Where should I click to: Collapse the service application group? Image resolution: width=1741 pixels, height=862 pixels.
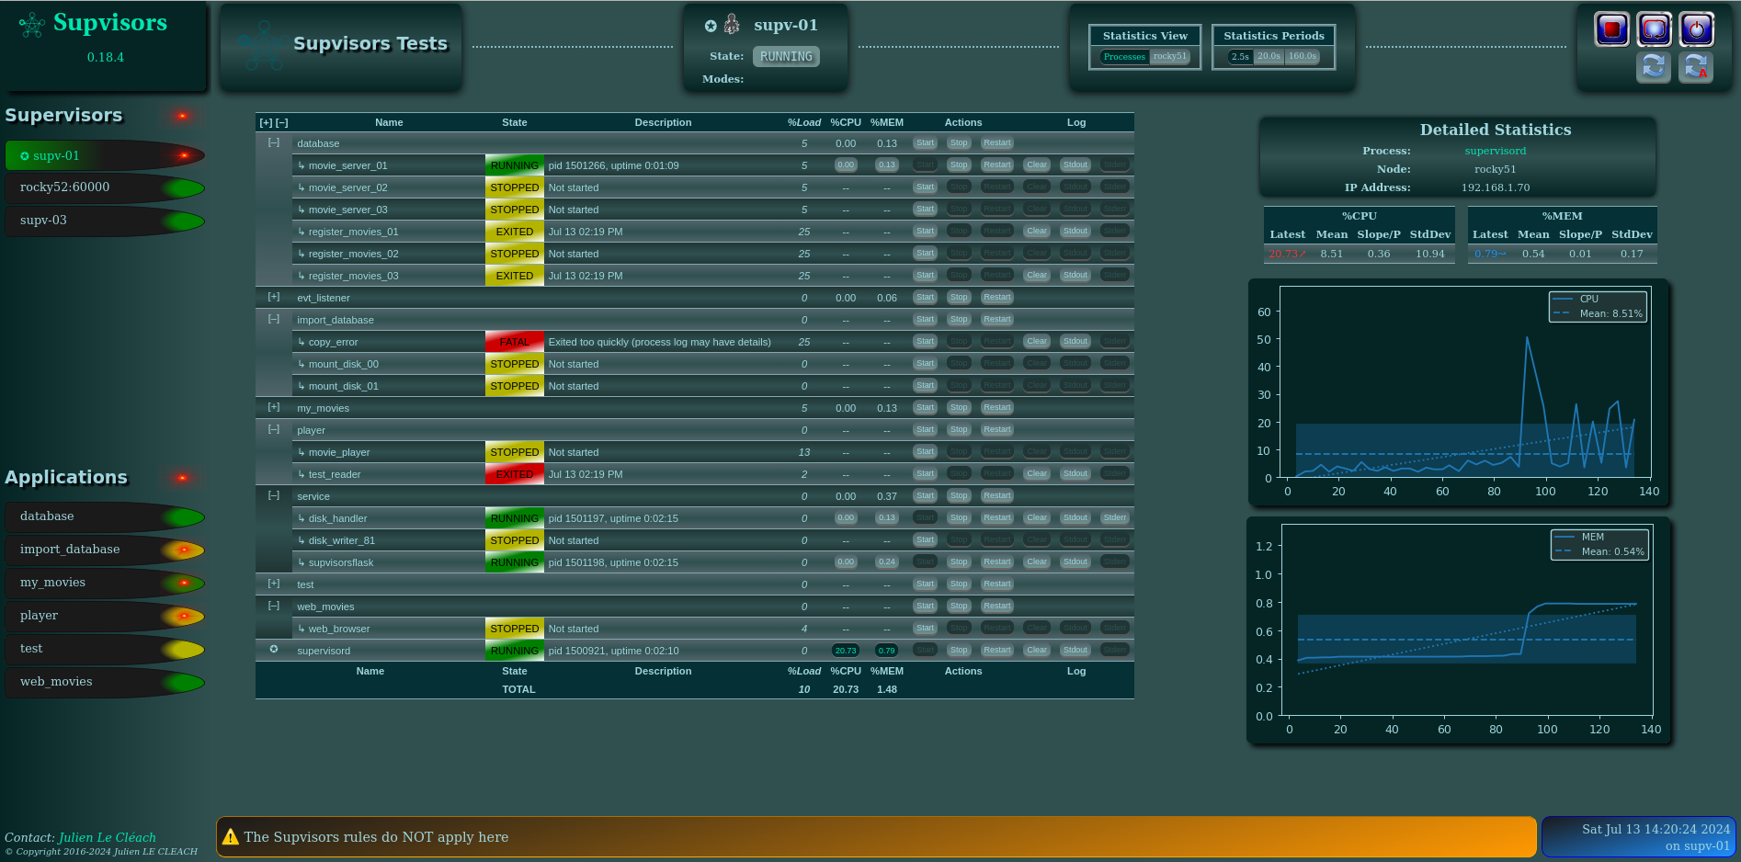(273, 495)
